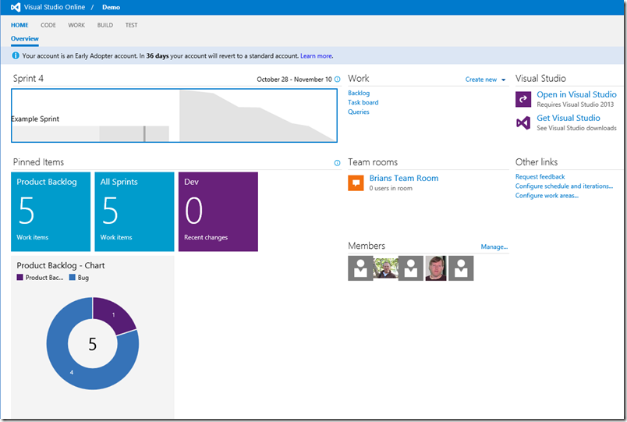Click Get Visual Studio link
627x422 pixels.
569,118
